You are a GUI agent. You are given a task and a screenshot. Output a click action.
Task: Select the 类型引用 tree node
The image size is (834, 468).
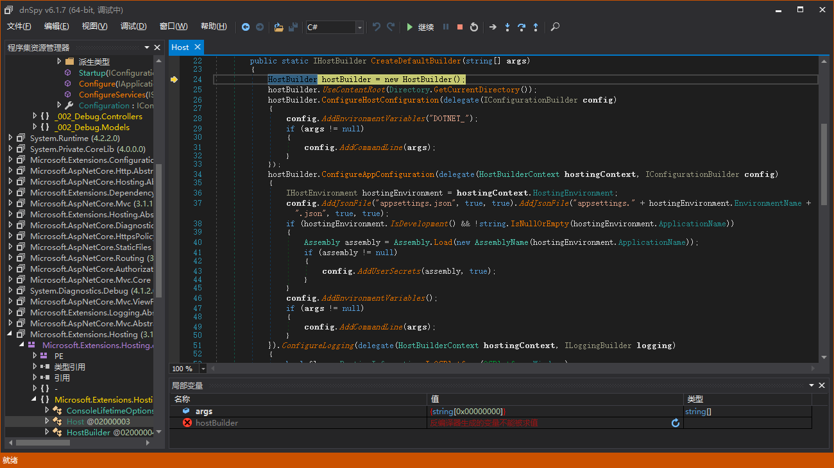point(69,367)
